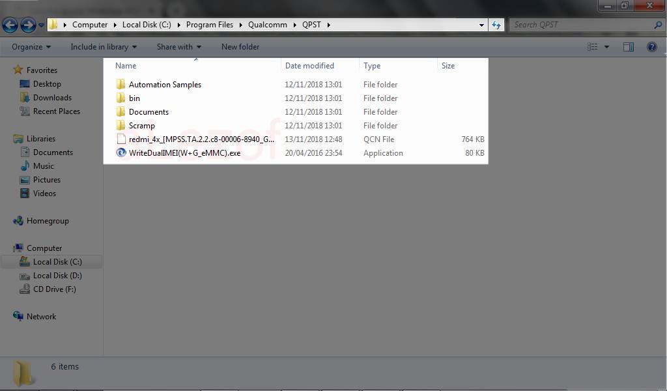Open Recent Places in sidebar
Viewport: 667px width, 391px height.
click(57, 111)
